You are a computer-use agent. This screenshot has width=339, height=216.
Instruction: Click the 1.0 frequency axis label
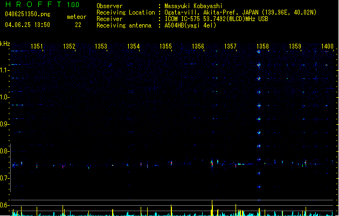pos(5,97)
